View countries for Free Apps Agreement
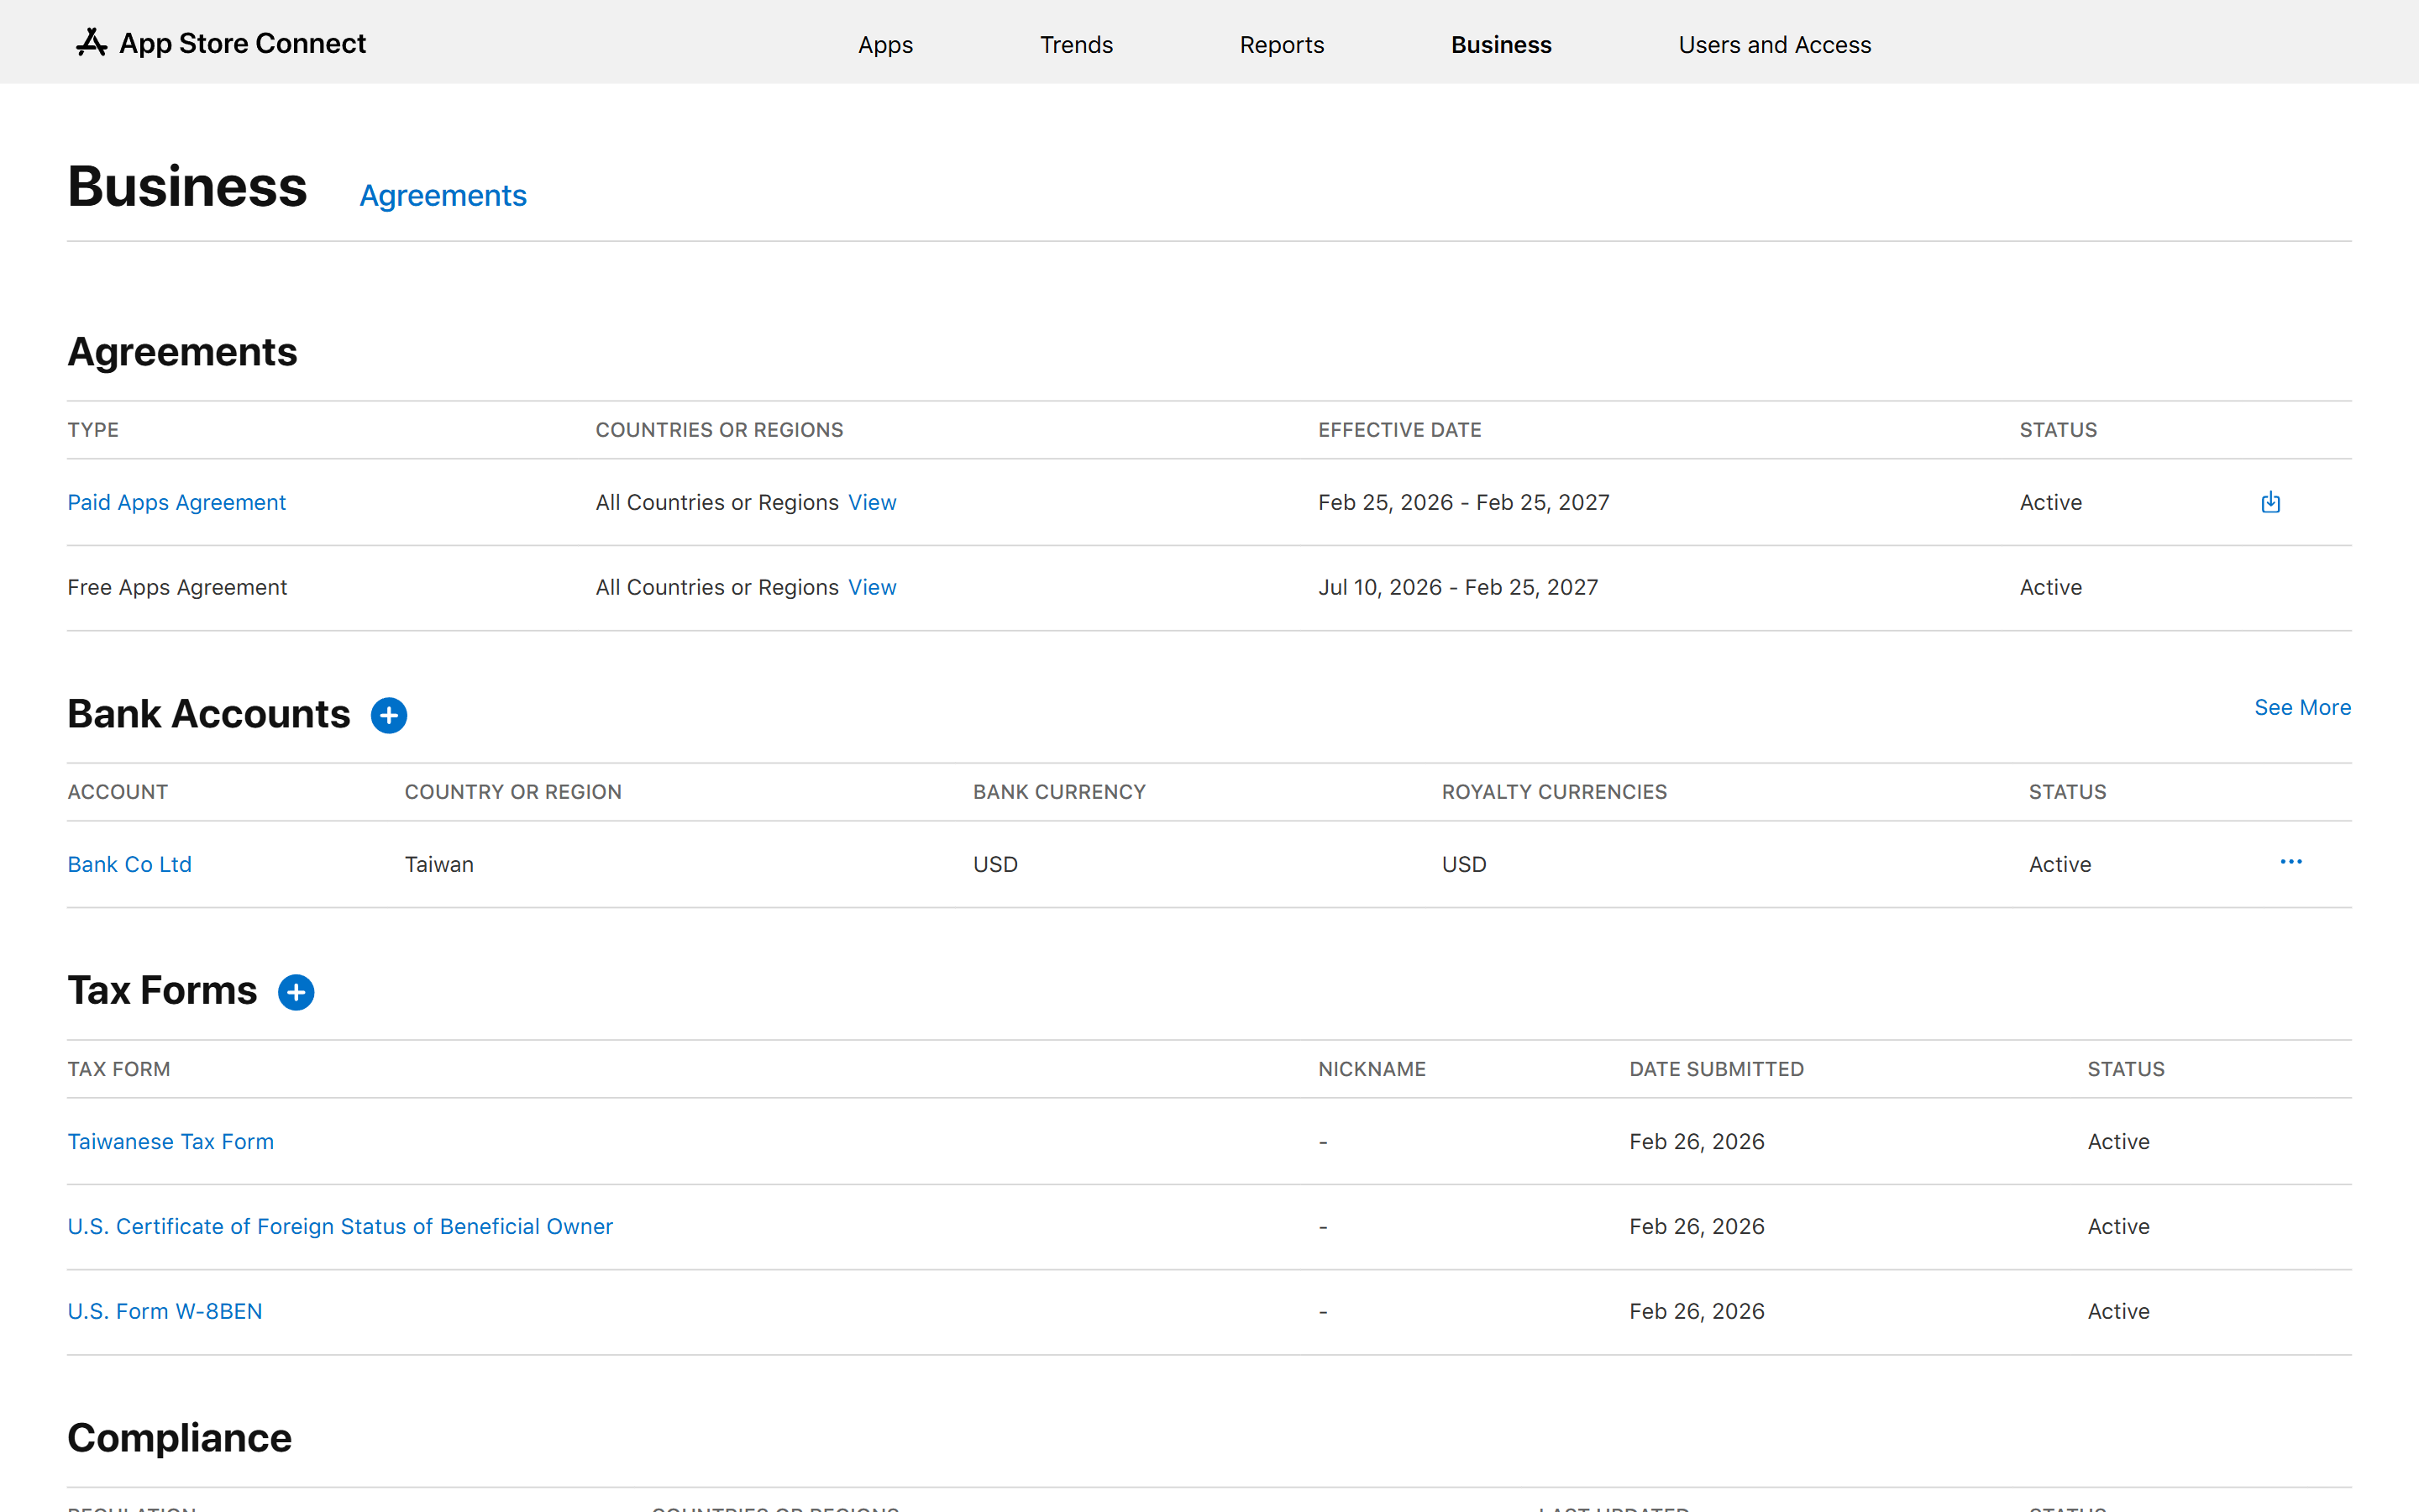The image size is (2419, 1512). 872,588
